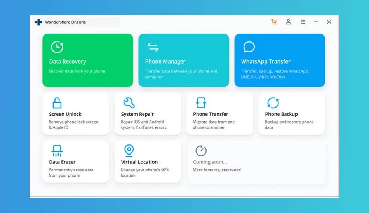This screenshot has width=369, height=213.
Task: Click the WhatsApp Transfer chat bubble icon
Action: coord(249,47)
